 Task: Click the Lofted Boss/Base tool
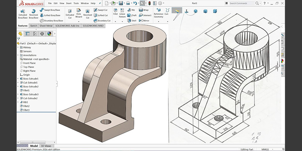pos(50,15)
